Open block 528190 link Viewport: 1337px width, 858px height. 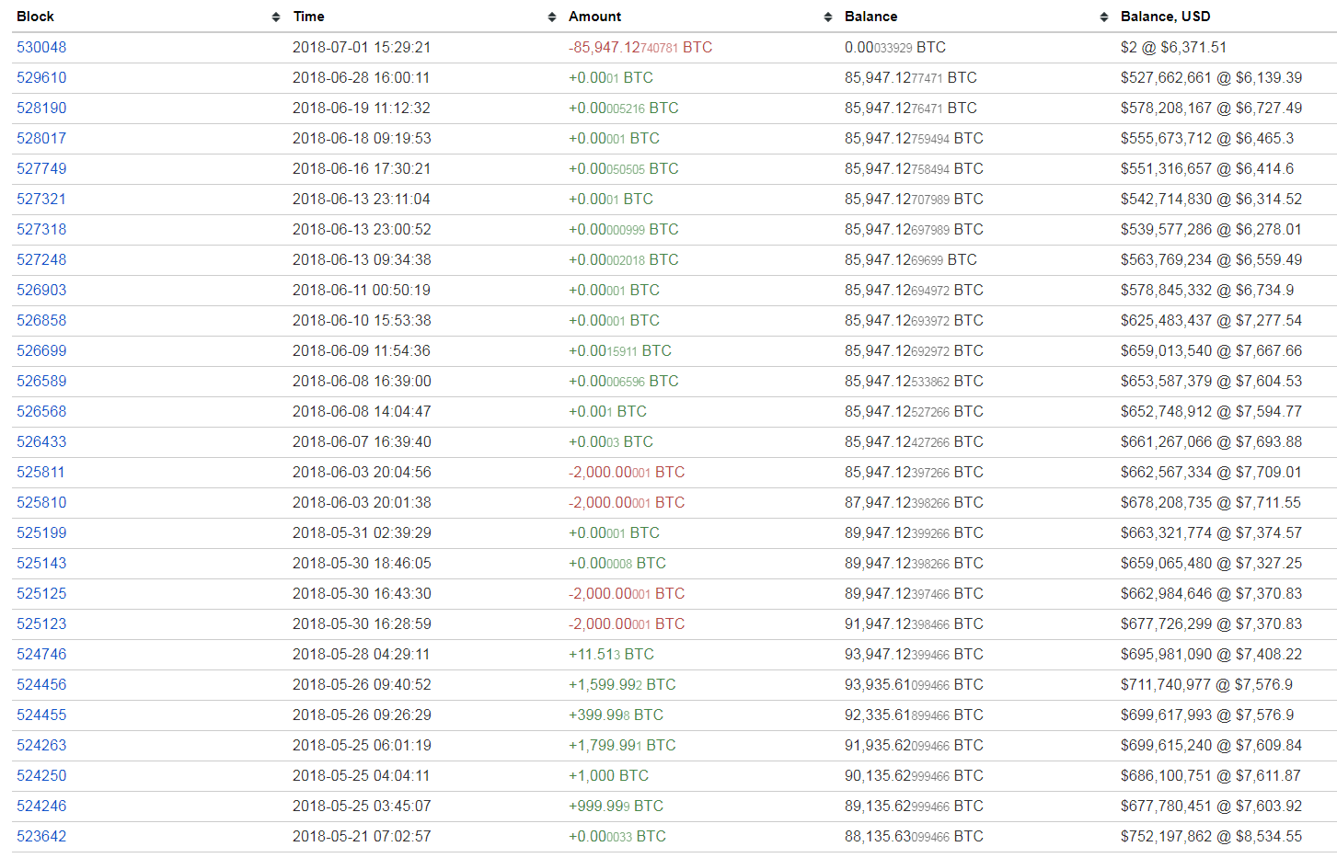(x=41, y=109)
